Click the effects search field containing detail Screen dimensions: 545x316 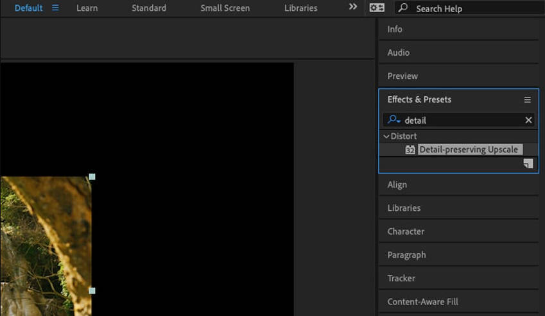(458, 120)
